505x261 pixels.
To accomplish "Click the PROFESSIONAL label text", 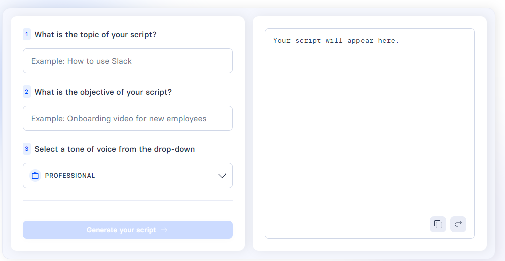I will 70,176.
